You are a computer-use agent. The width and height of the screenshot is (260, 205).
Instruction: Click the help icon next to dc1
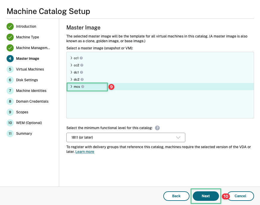tap(82, 72)
